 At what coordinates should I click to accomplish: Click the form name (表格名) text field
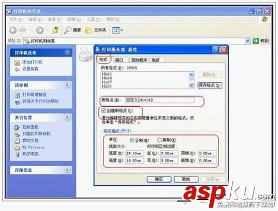[x=160, y=100]
